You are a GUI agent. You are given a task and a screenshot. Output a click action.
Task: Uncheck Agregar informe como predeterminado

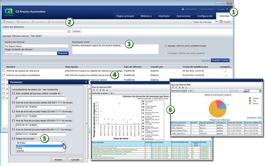click(x=166, y=46)
